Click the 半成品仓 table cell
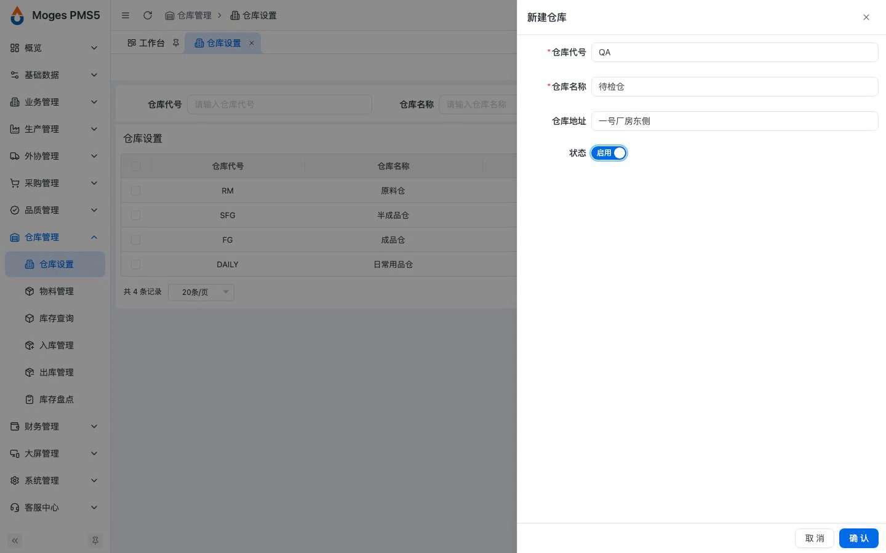 point(393,215)
